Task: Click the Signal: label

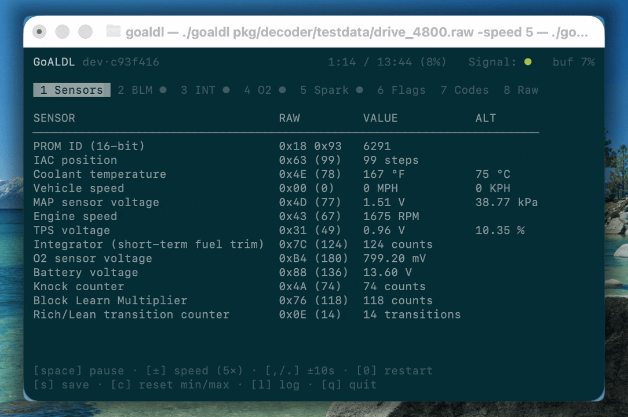Action: pos(492,62)
